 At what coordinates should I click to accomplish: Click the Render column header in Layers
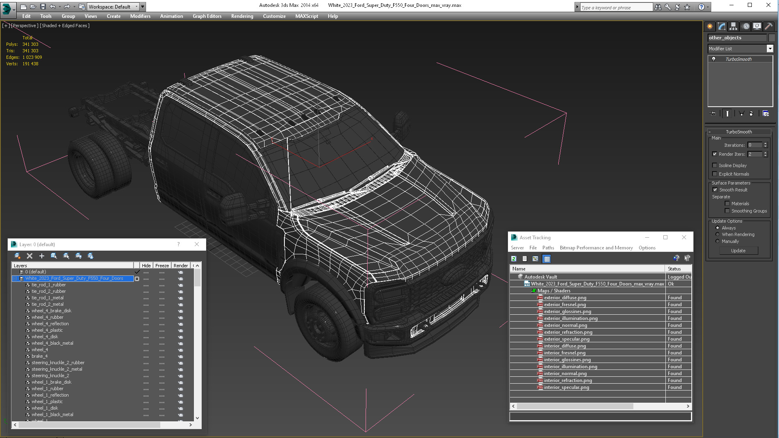pyautogui.click(x=181, y=266)
